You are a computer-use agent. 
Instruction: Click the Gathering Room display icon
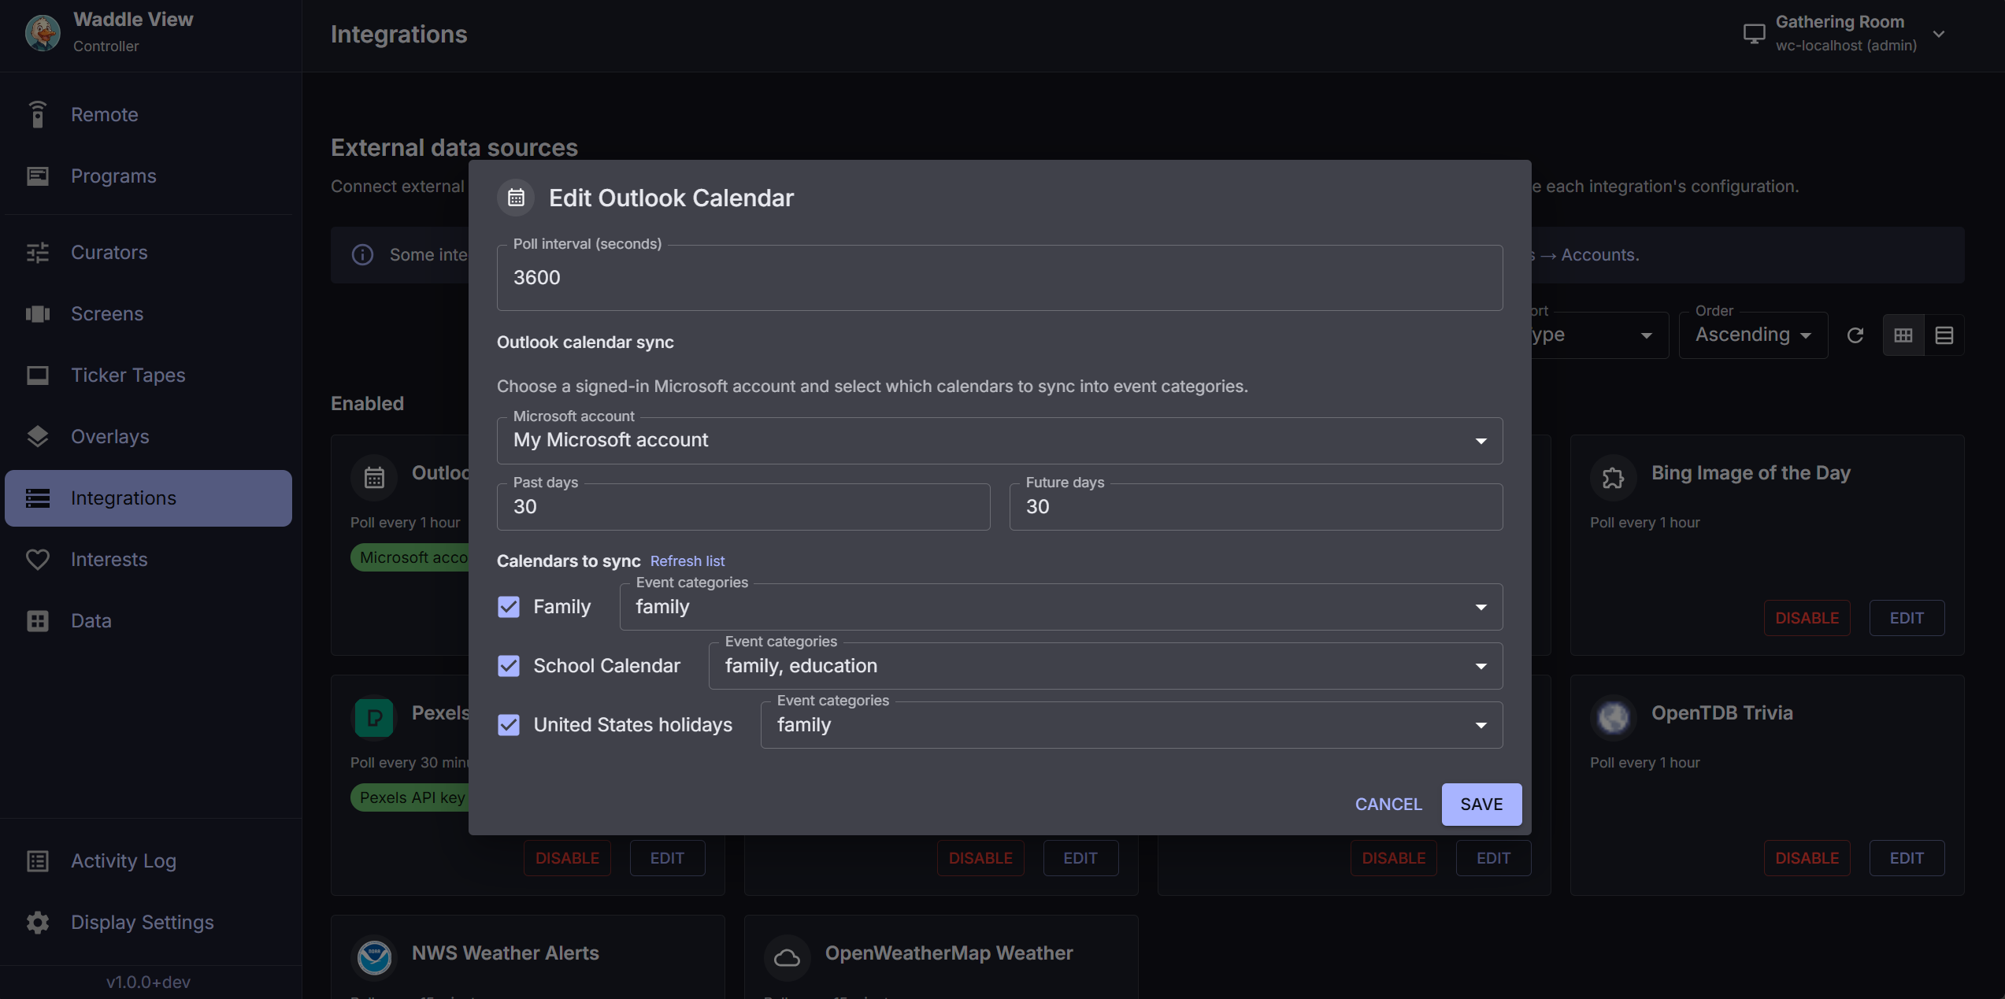click(x=1754, y=34)
